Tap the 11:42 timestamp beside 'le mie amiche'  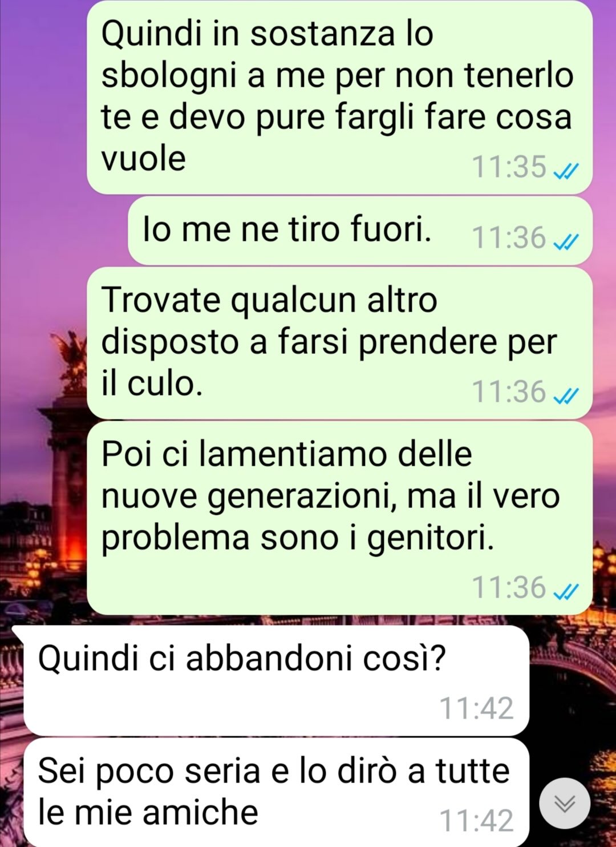click(x=476, y=820)
